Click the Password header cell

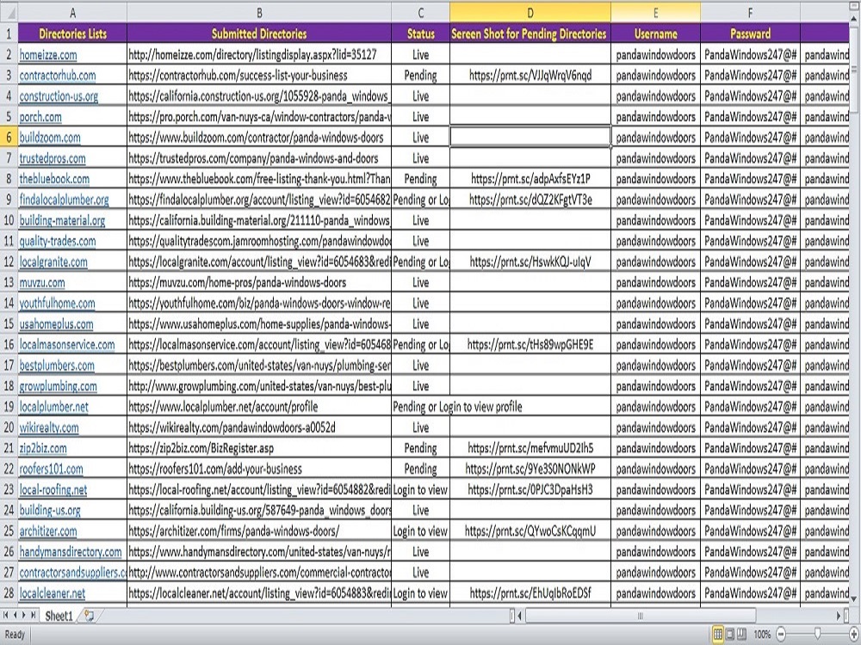[750, 34]
